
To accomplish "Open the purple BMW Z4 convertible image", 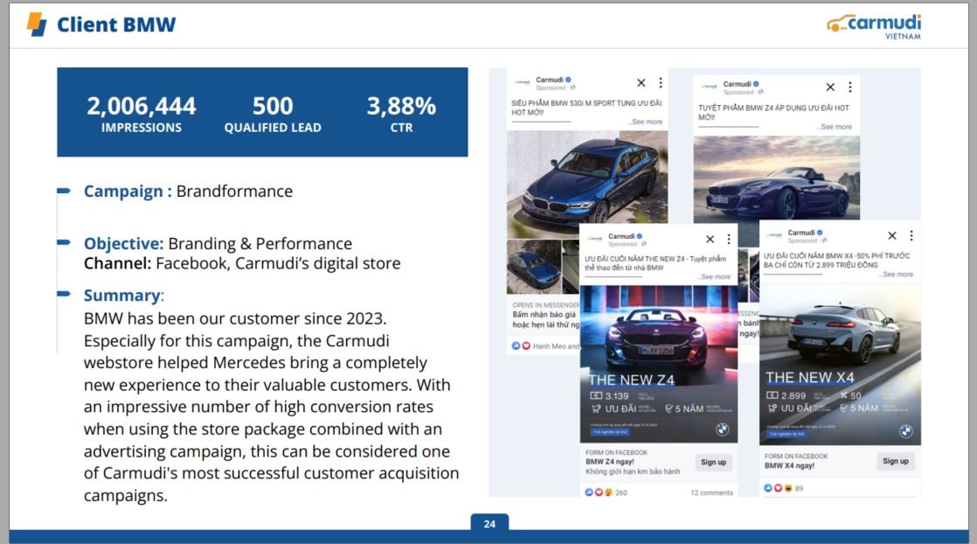I will 776,178.
